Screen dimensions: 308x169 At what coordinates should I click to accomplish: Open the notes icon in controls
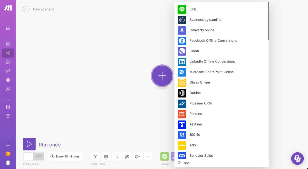coord(117,156)
